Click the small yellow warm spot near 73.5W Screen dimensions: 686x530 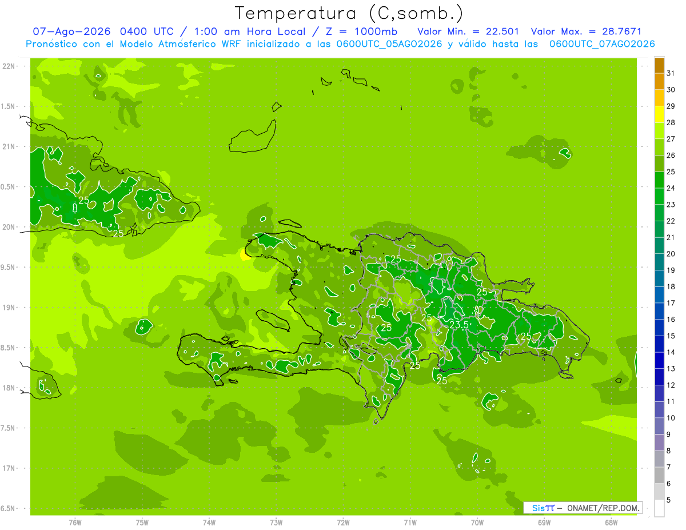click(245, 254)
